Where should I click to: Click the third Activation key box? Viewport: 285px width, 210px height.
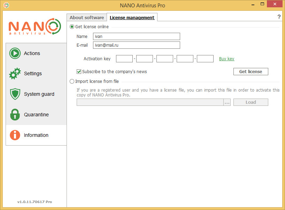pos(165,59)
